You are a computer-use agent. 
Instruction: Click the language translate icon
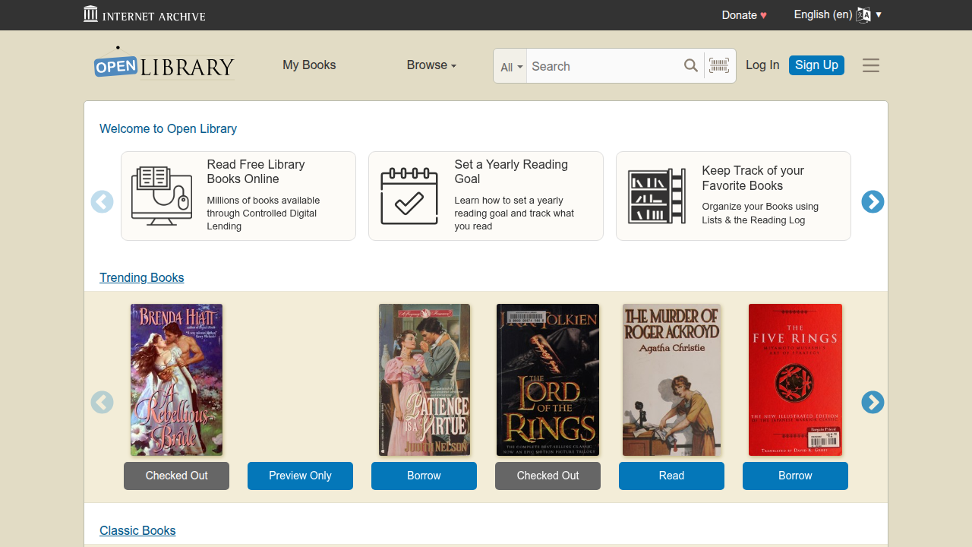[863, 14]
